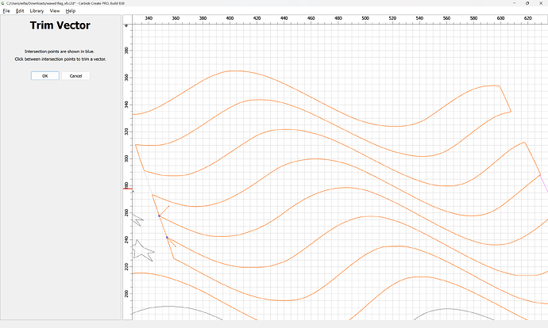This screenshot has width=548, height=328.
Task: Click OK to confirm the trim
Action: (45, 75)
